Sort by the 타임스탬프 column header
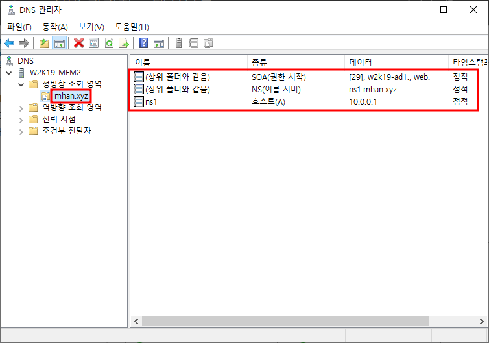489x343 pixels. point(468,62)
